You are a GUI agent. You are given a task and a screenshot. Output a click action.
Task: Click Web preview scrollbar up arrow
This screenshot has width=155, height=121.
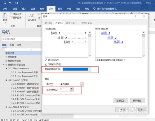tap(144, 33)
